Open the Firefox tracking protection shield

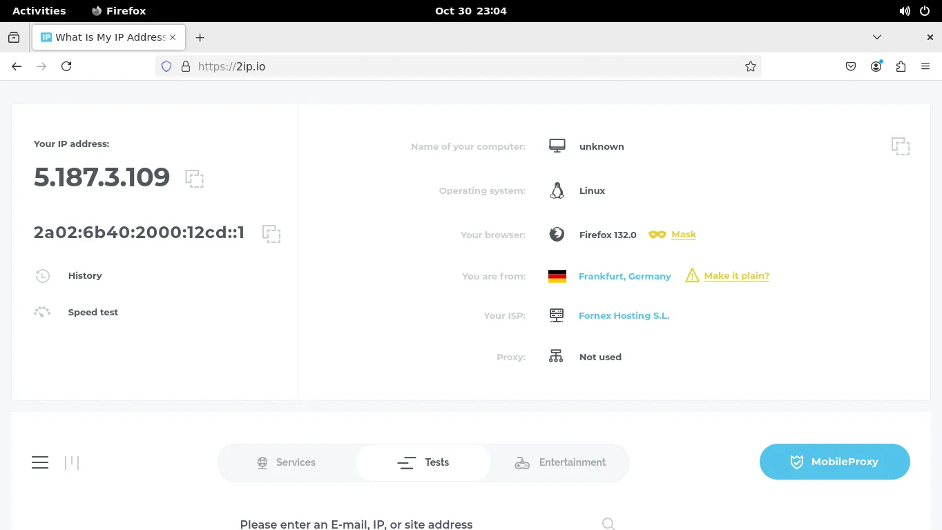[x=166, y=66]
